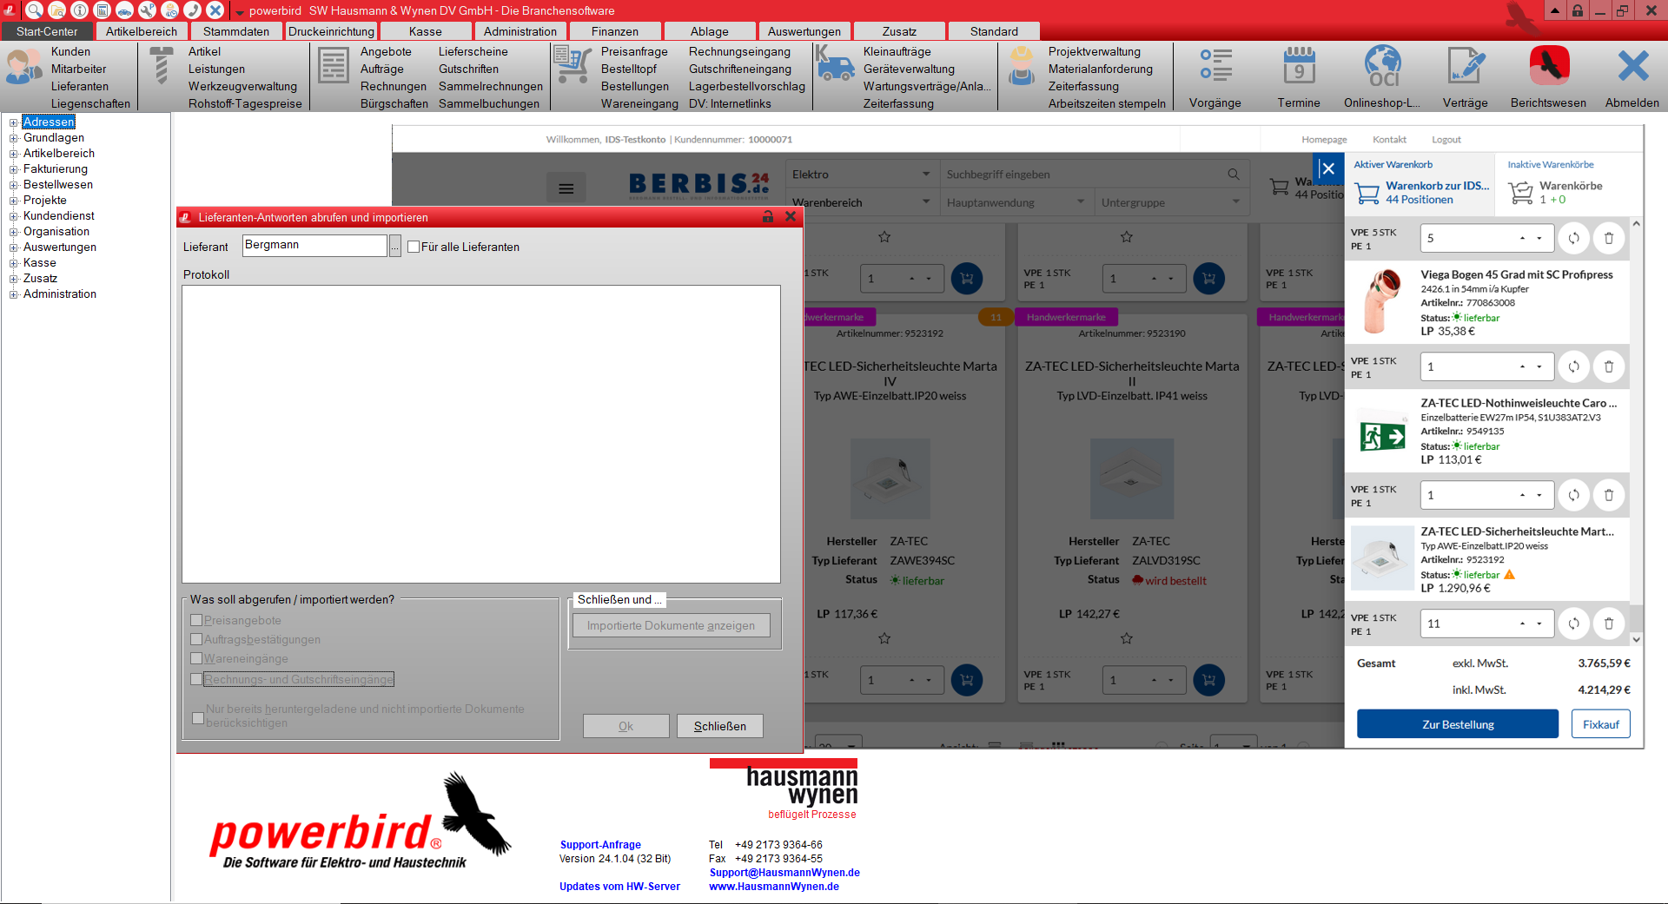Click the Suchbegriff eingeben search field
Viewport: 1668px width, 904px height.
click(x=1082, y=175)
